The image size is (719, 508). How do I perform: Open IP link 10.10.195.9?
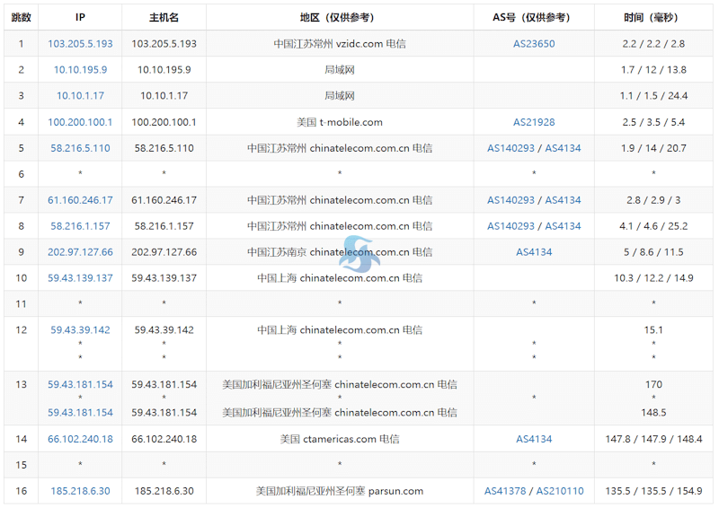80,70
